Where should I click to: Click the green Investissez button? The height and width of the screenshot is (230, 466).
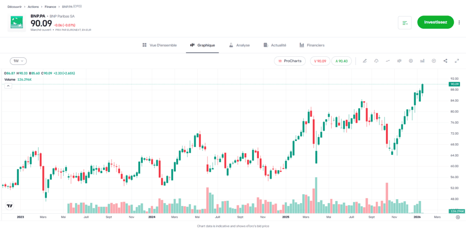436,22
